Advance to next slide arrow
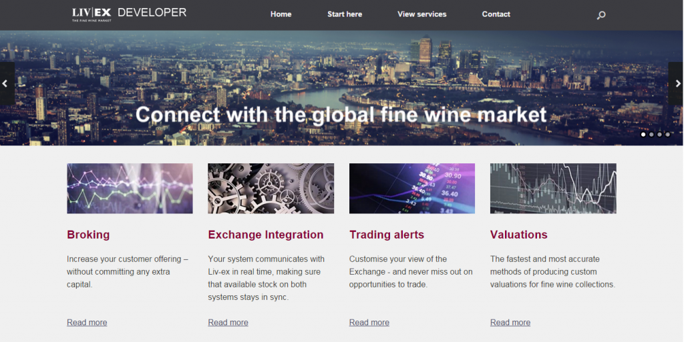The height and width of the screenshot is (342, 684). pos(676,83)
